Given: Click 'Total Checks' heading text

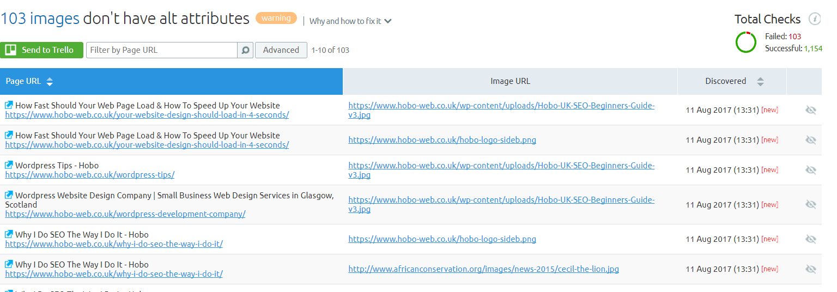Looking at the screenshot, I should [x=767, y=19].
